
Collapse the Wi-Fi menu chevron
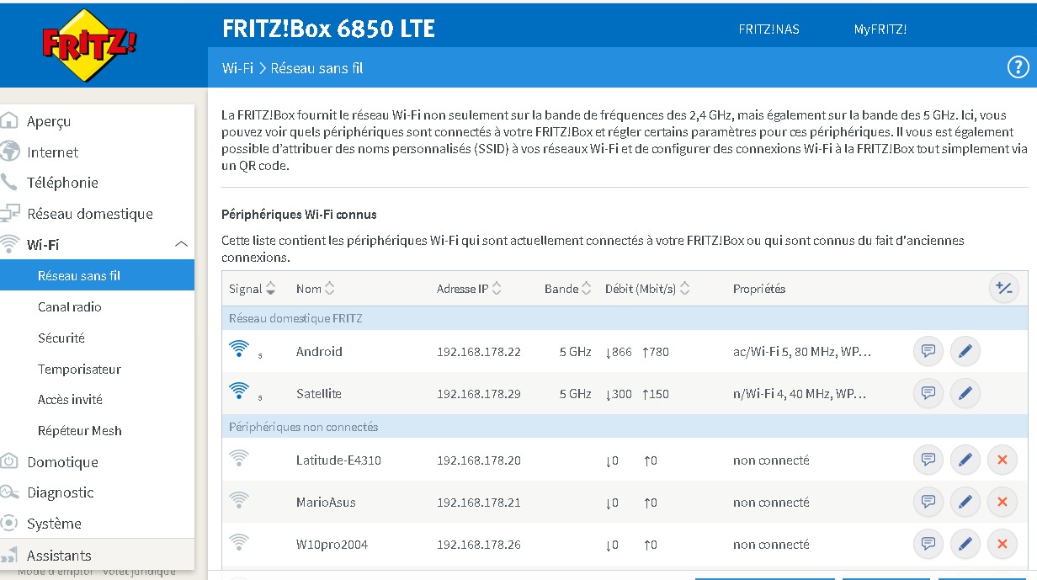pos(181,244)
